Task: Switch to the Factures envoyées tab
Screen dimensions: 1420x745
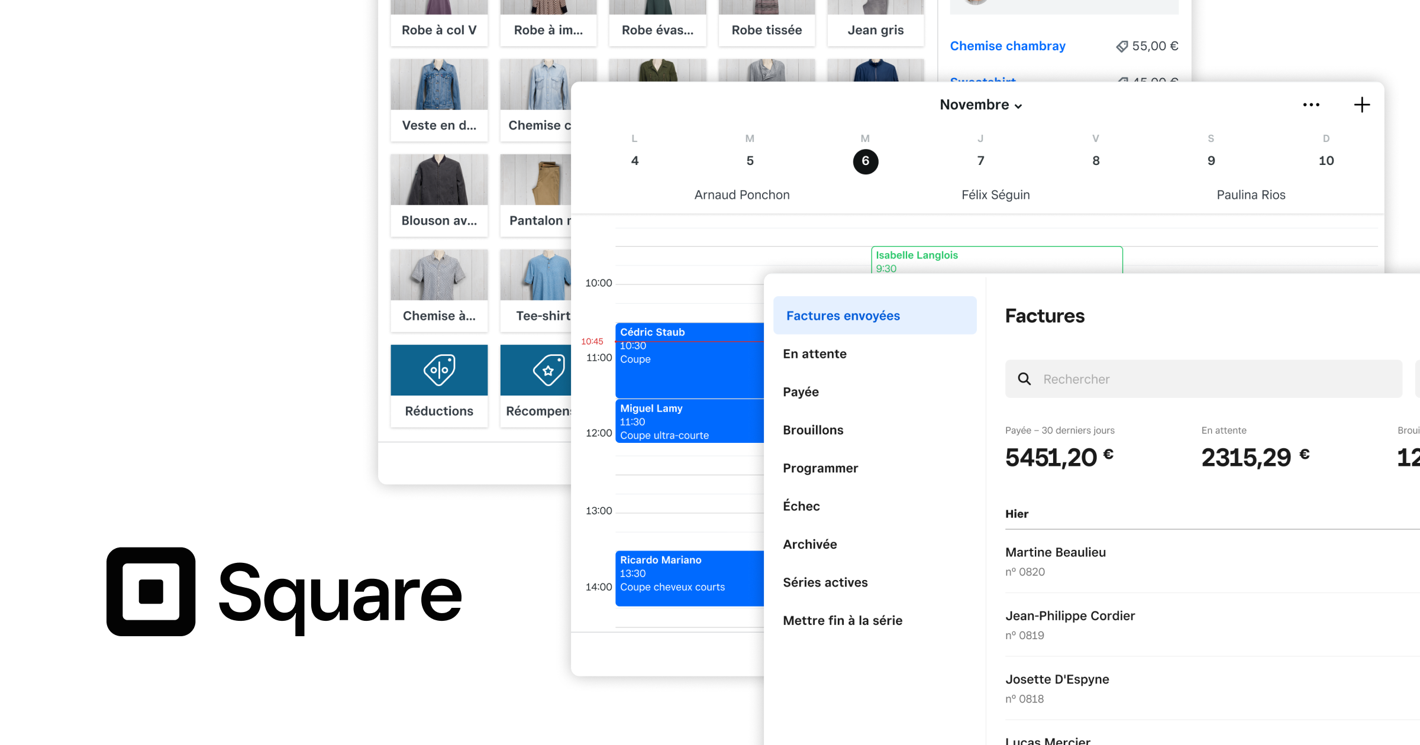Action: (x=843, y=315)
